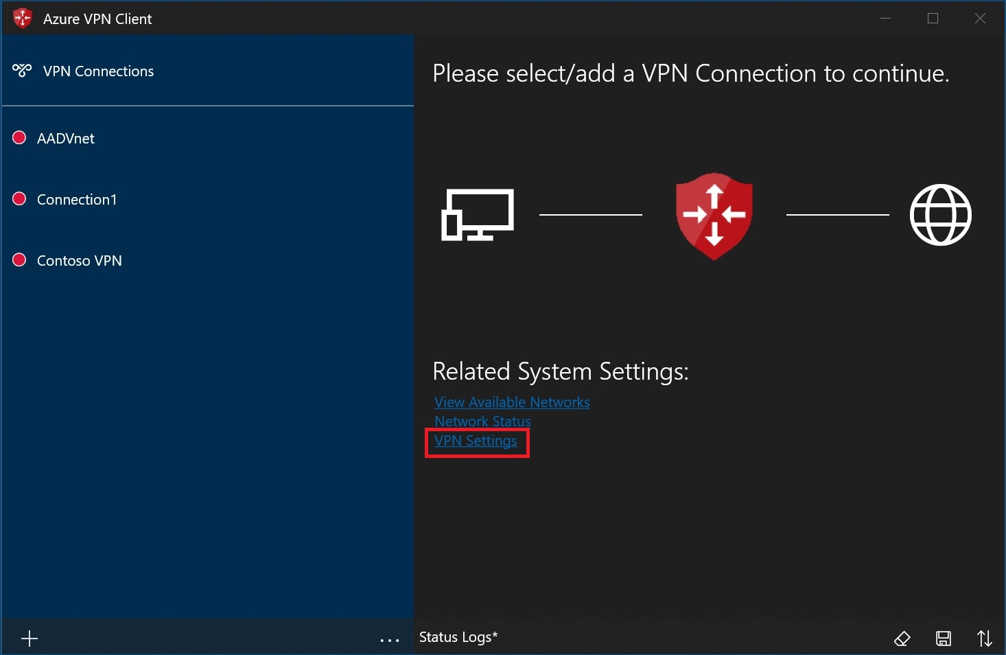
Task: Click the red VPN gateway shield icon
Action: pos(714,216)
